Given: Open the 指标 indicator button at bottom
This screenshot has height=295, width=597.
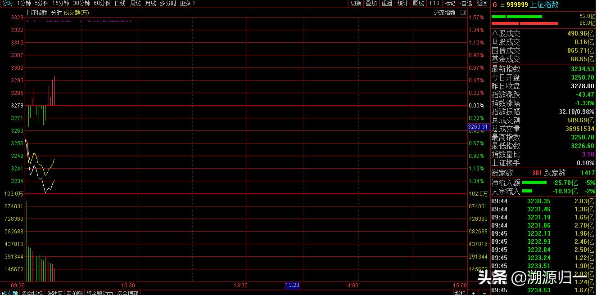Looking at the screenshot, I should click(x=460, y=293).
